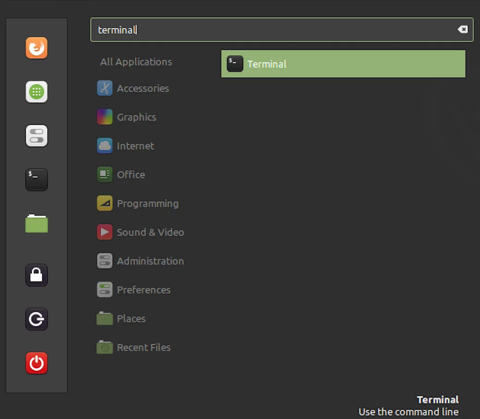Image resolution: width=480 pixels, height=419 pixels.
Task: Select the Accessories category
Action: click(133, 88)
